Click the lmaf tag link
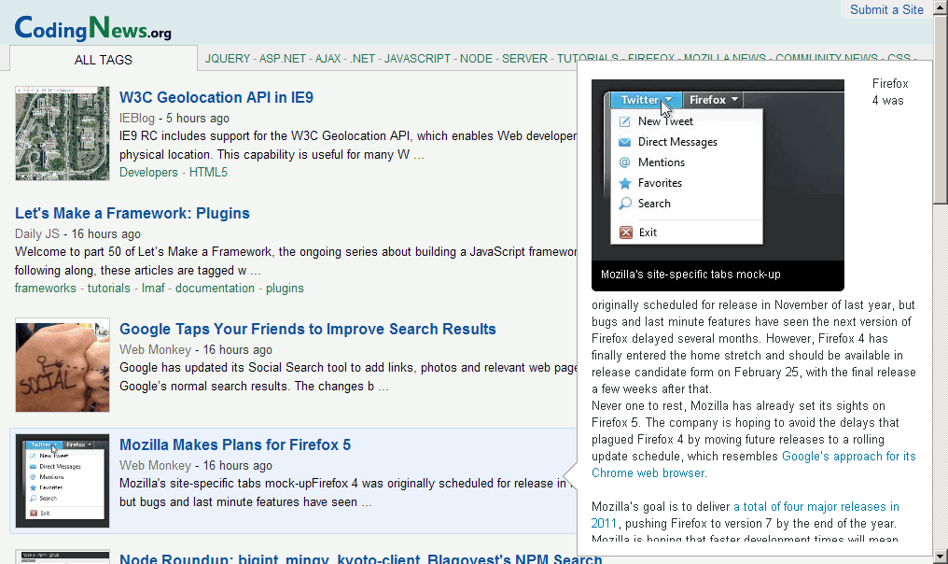948x564 pixels. tap(153, 289)
